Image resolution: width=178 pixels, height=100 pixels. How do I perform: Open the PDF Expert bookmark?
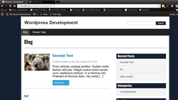75,10
